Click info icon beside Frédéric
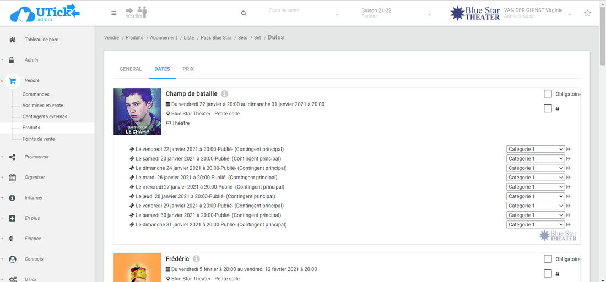Image resolution: width=606 pixels, height=282 pixels. pyautogui.click(x=196, y=259)
